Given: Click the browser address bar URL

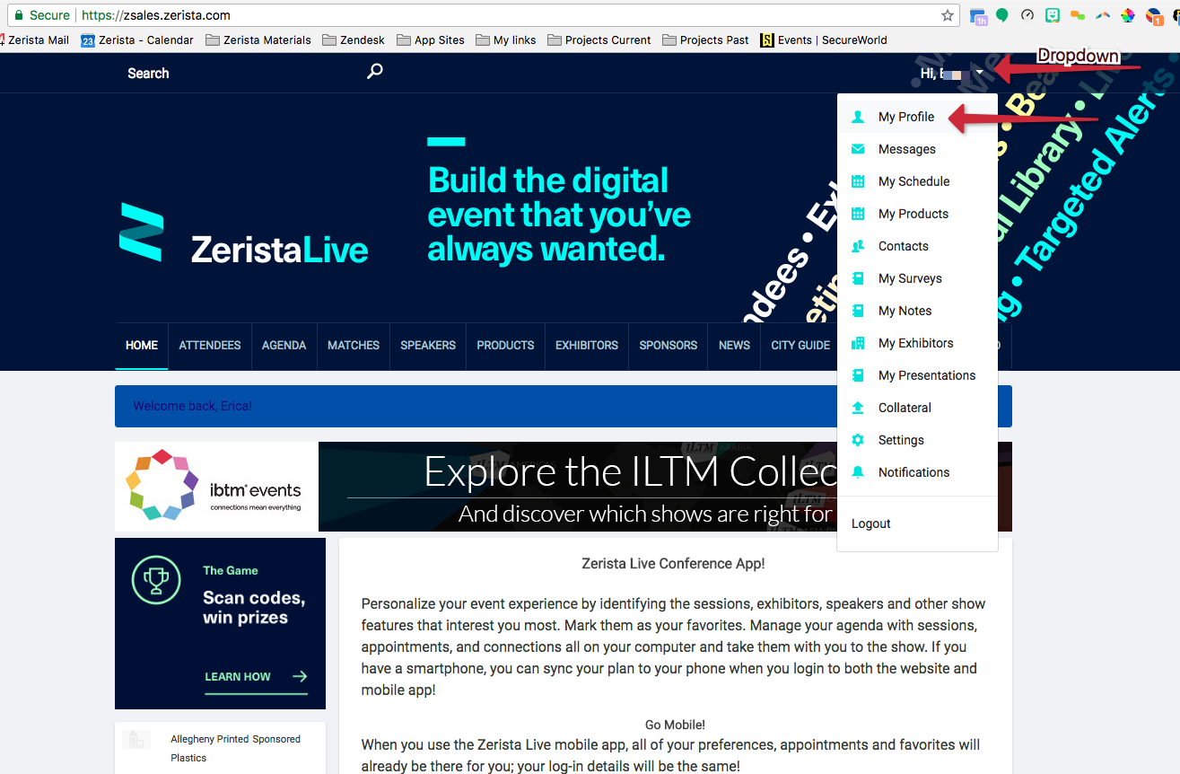Looking at the screenshot, I should click(156, 15).
